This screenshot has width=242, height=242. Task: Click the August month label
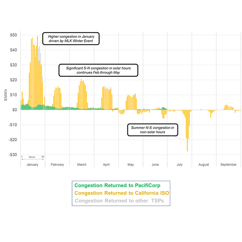[204, 165]
